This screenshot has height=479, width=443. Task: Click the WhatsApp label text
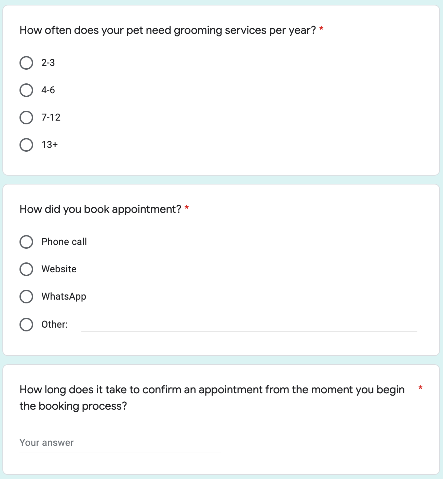point(64,297)
